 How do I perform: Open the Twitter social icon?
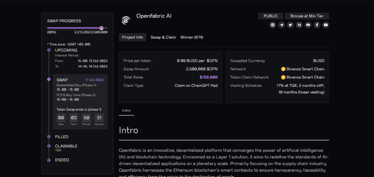(x=290, y=25)
